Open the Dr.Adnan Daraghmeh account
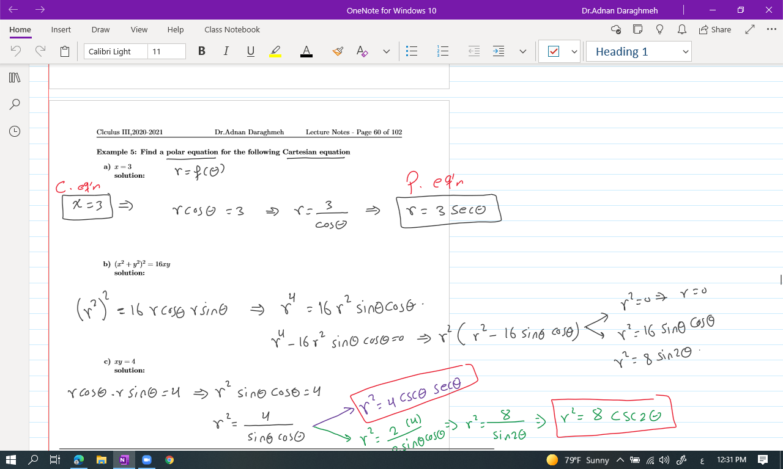Screen dimensions: 783x469 point(620,10)
